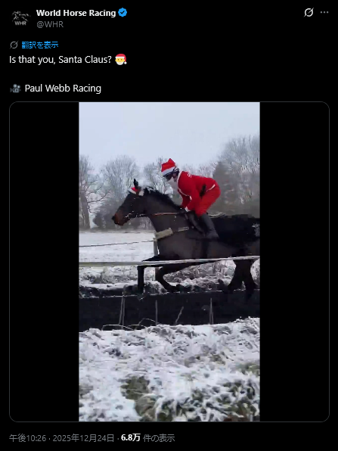The width and height of the screenshot is (338, 451).
Task: Open World Horse Racing display name
Action: pos(76,13)
